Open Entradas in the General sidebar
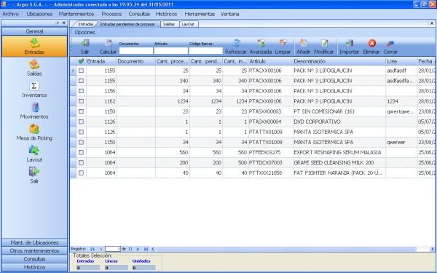Image resolution: width=437 pixels, height=273 pixels. (34, 47)
